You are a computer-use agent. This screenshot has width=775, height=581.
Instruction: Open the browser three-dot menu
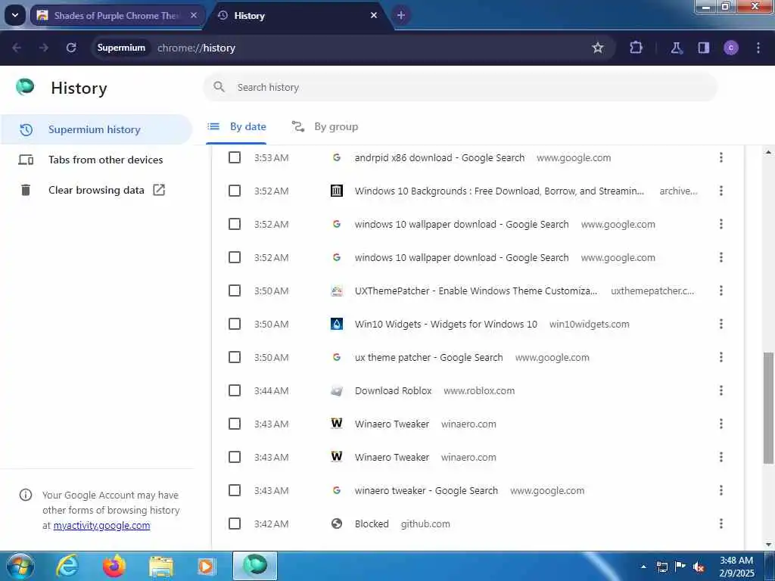758,48
